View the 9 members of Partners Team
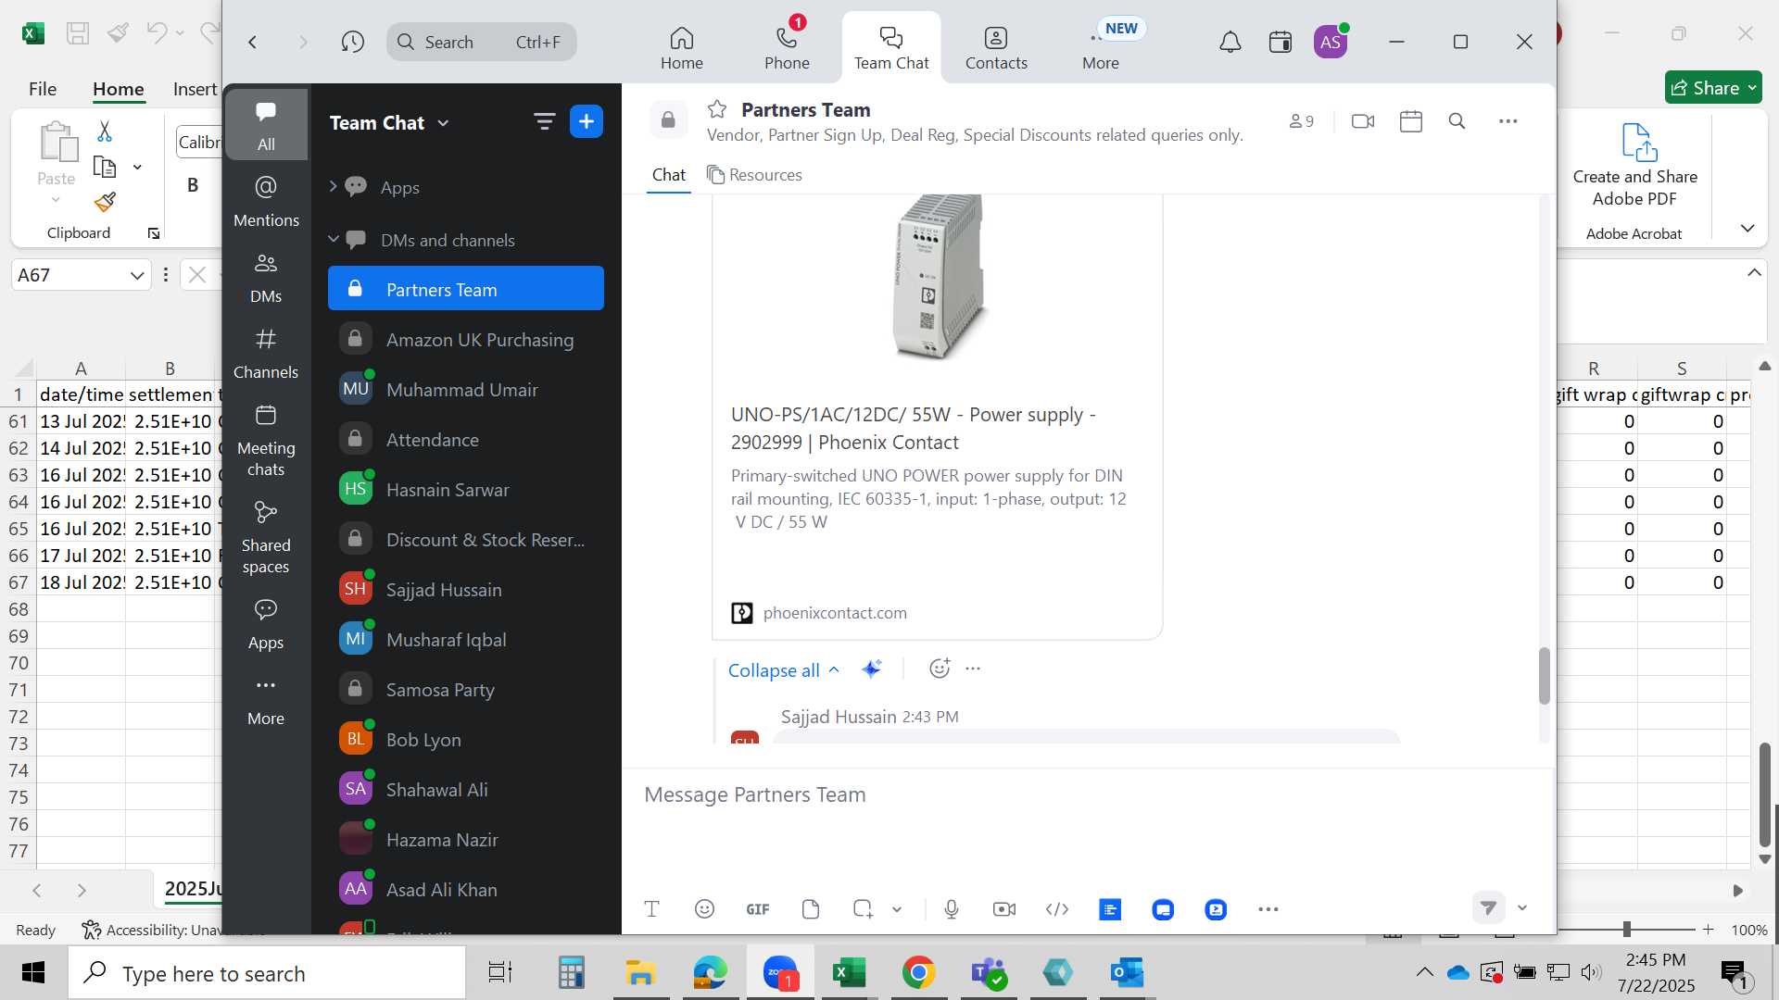The height and width of the screenshot is (1000, 1779). pyautogui.click(x=1301, y=121)
